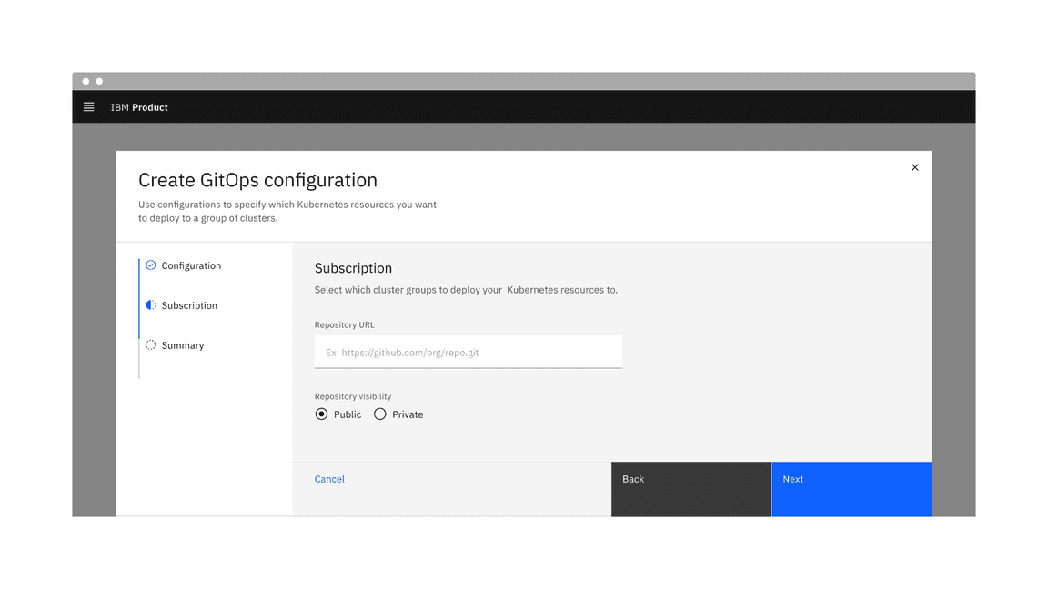Image resolution: width=1048 pixels, height=589 pixels.
Task: Click the left window control dot
Action: [x=85, y=80]
